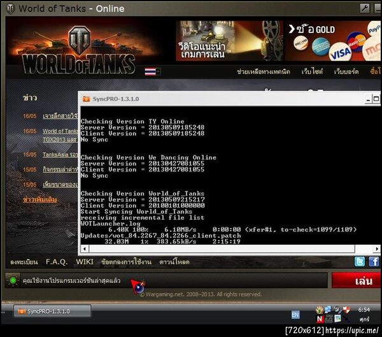Click the SyncPRO-1.3.1.0 taskbar button
The height and width of the screenshot is (337, 382).
point(52,311)
